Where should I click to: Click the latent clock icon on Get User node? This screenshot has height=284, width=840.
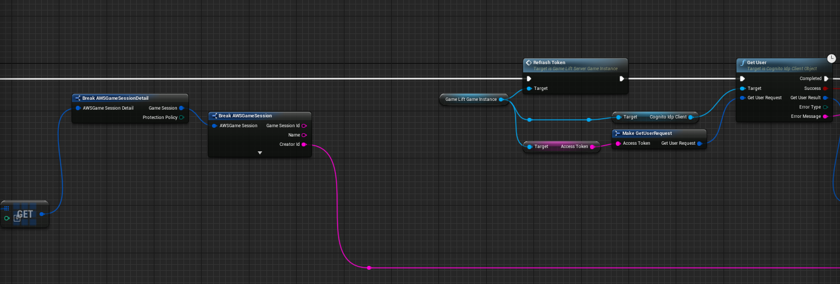pyautogui.click(x=831, y=58)
